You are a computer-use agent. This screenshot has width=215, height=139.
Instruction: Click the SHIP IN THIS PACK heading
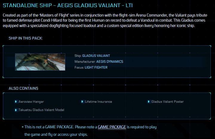26,38
